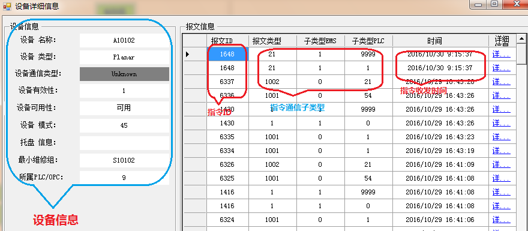Viewport: 528px width, 231px height.
Task: Open the 详... link in the 6335 row
Action: (501, 137)
